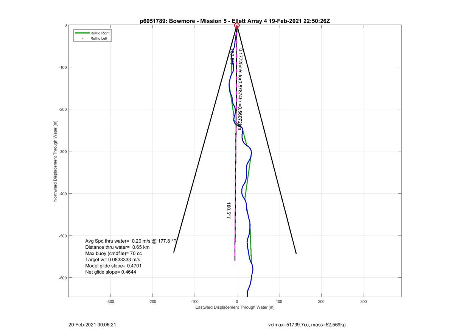Click the plot title mentioning Bowmore Mission 5
The height and width of the screenshot is (334, 454).
(235, 21)
